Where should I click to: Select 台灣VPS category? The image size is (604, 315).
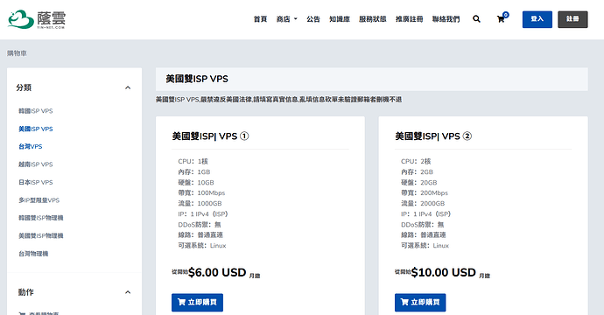click(30, 146)
